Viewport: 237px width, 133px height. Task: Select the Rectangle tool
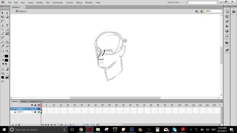[x=7, y=30]
